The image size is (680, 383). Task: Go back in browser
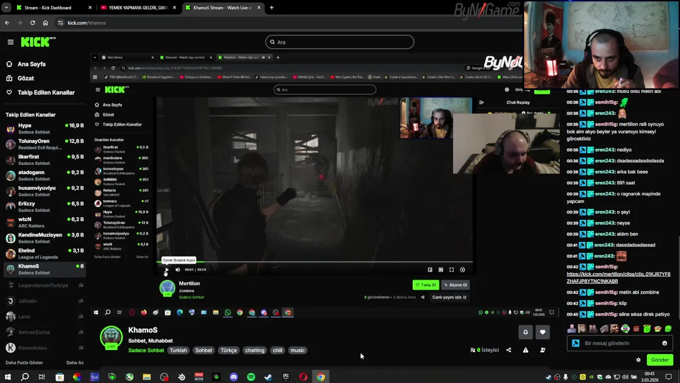(7, 23)
